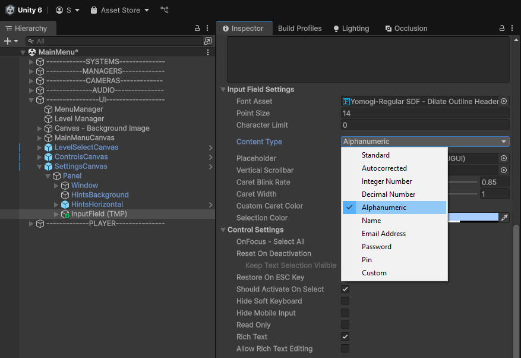Open the Placeholder object picker

(504, 158)
